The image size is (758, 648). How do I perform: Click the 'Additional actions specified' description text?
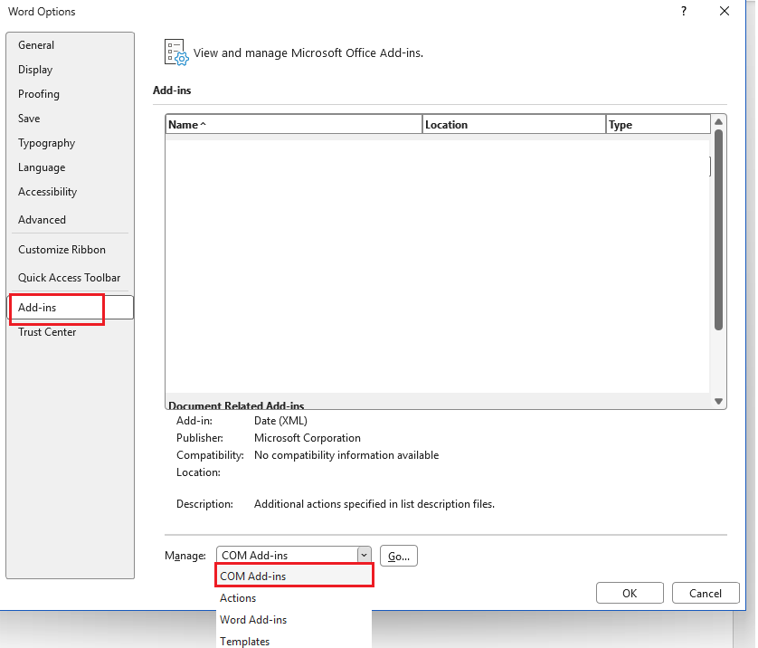coord(374,504)
